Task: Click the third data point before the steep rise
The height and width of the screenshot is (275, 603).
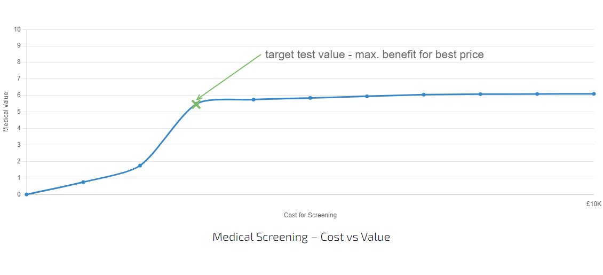Action: coord(140,166)
